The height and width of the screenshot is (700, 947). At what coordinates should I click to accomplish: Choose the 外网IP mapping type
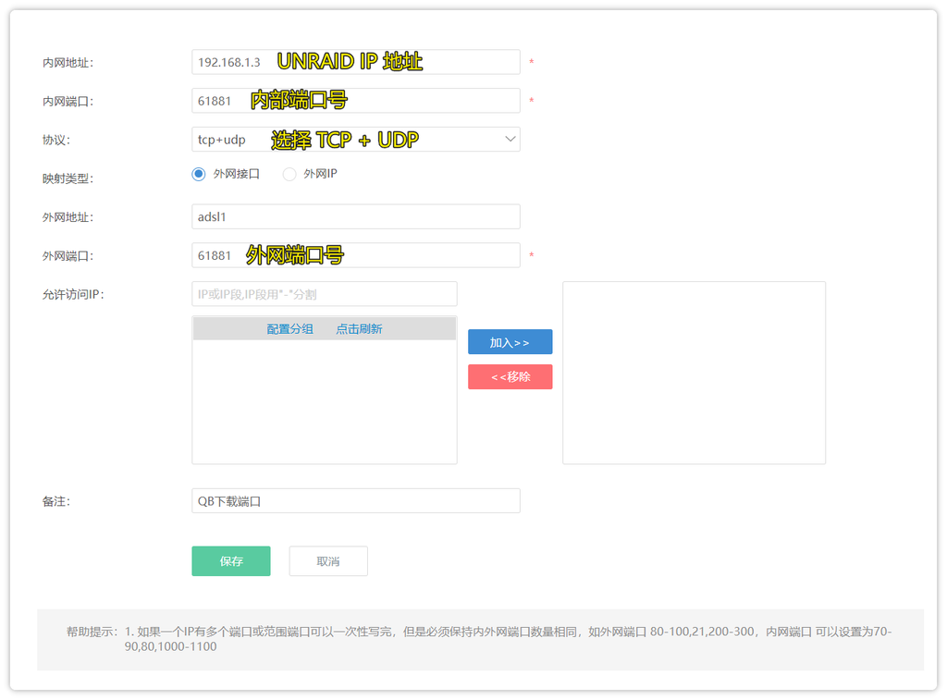click(x=289, y=174)
